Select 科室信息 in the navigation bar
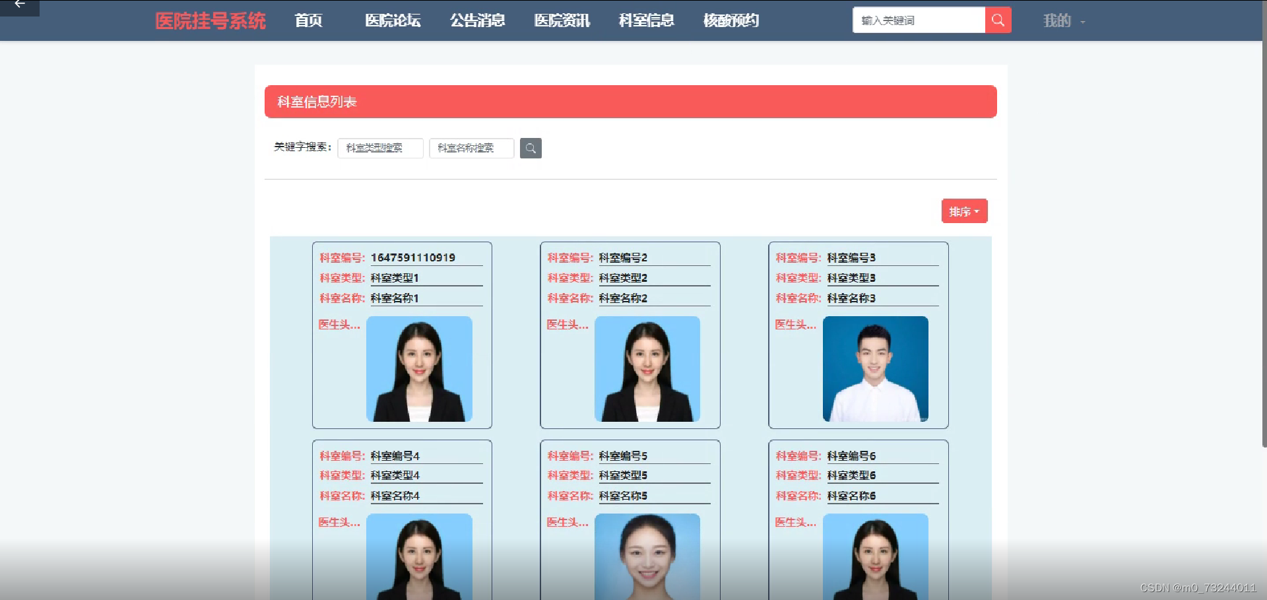Image resolution: width=1267 pixels, height=600 pixels. point(646,20)
